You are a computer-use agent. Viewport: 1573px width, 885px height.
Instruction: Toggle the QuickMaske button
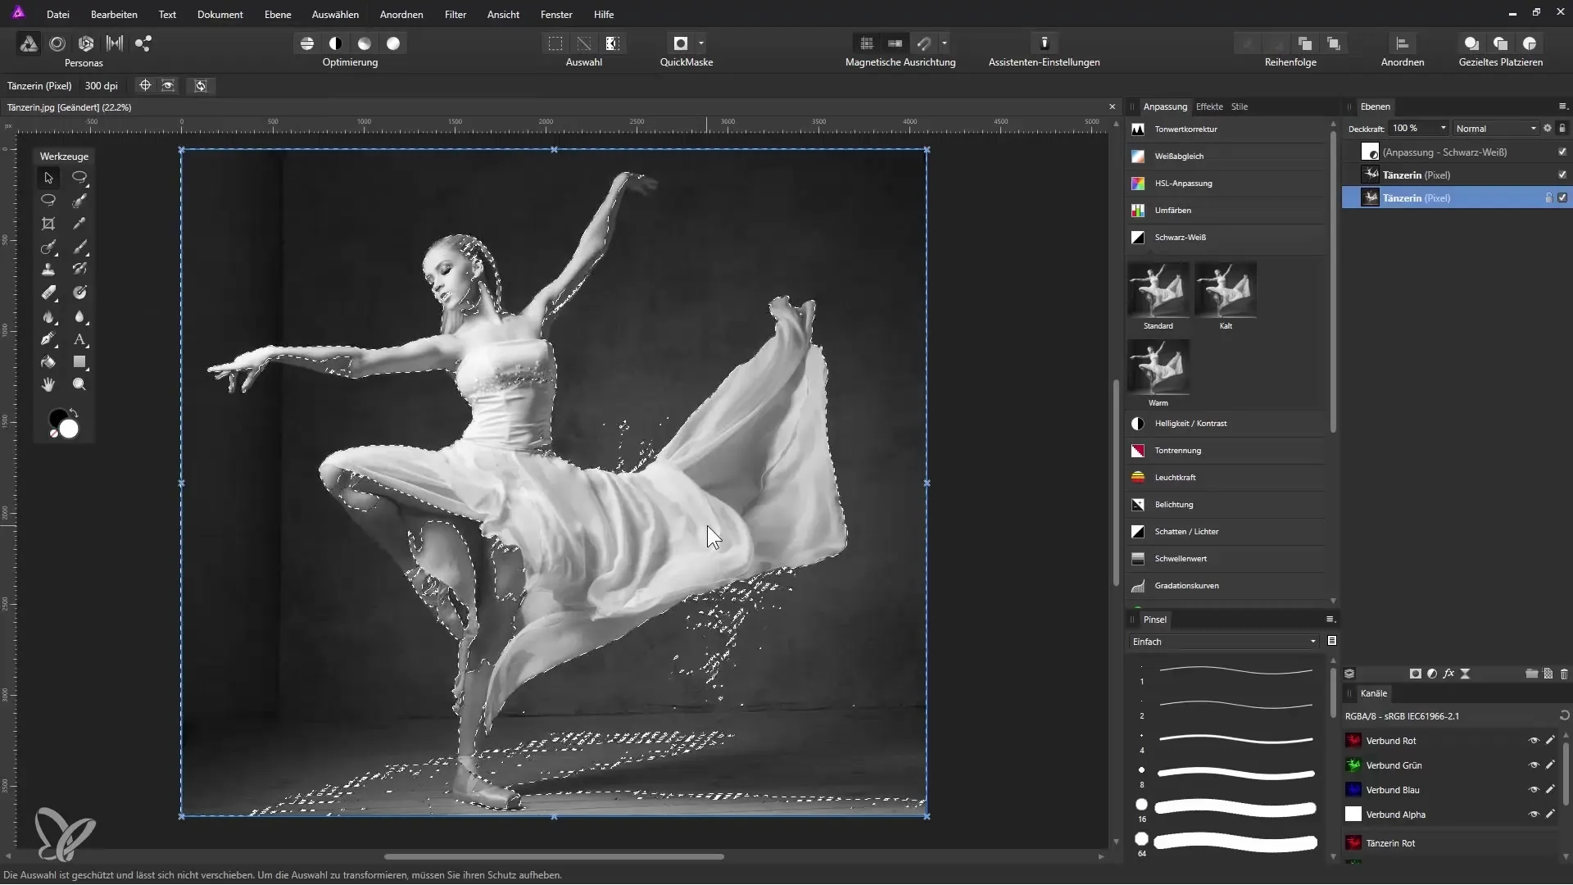(681, 43)
